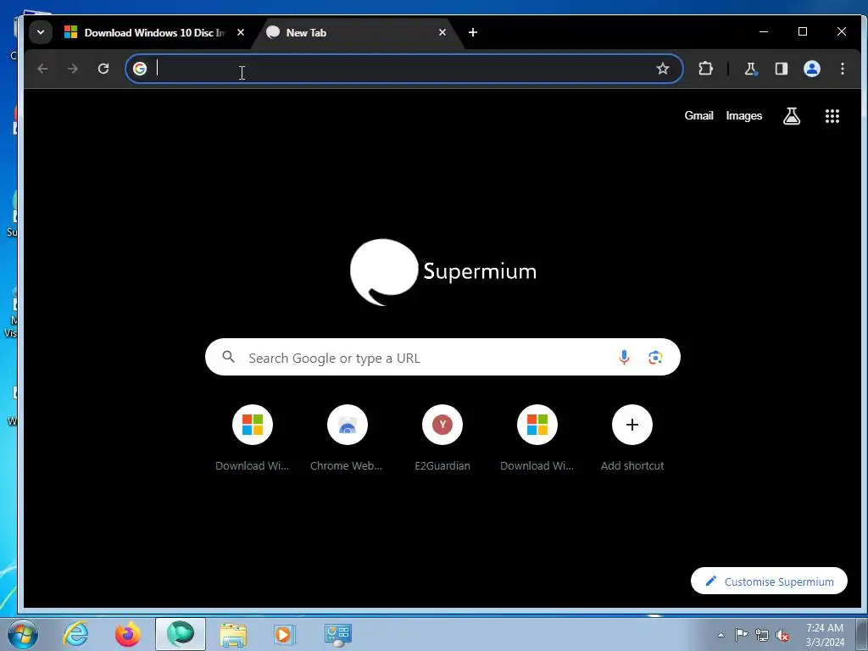This screenshot has height=651, width=868.
Task: Show hidden tray icons arrow
Action: [x=721, y=635]
